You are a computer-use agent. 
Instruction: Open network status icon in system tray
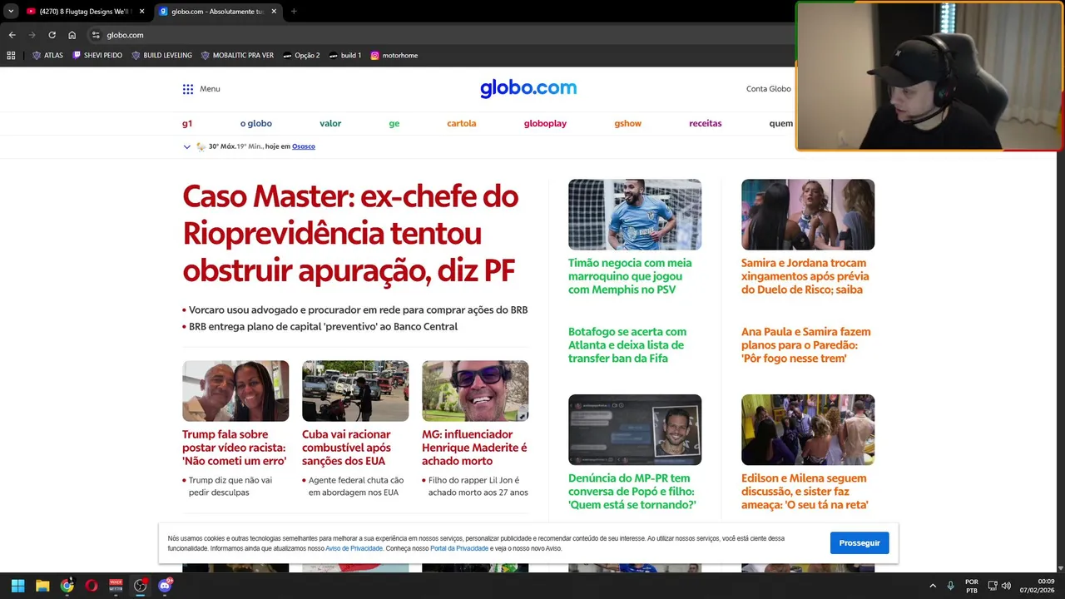992,586
